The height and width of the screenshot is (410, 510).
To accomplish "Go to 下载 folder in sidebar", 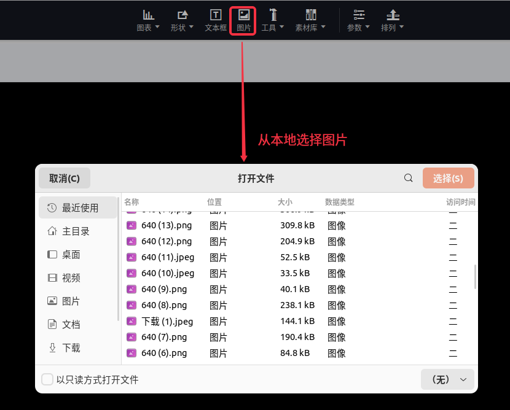I will point(71,348).
